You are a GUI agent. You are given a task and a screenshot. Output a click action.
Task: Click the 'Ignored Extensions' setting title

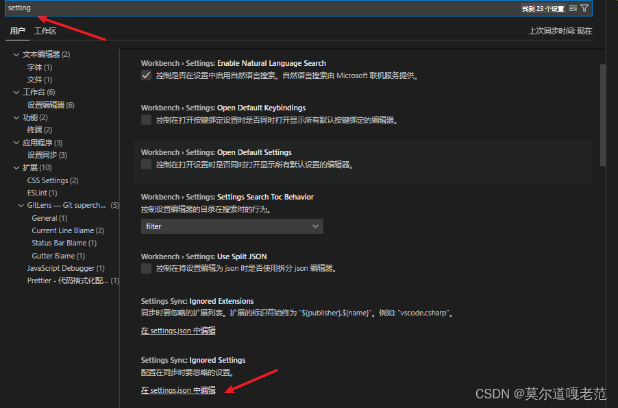click(x=221, y=301)
